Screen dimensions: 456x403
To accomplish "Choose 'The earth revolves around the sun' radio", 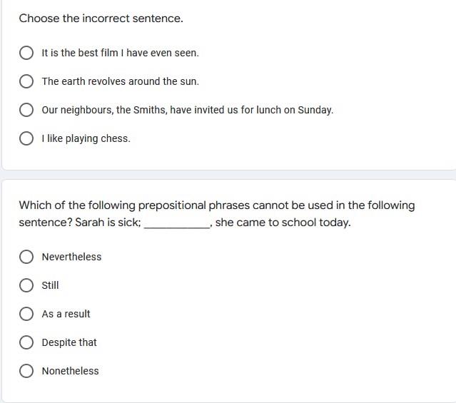I will (26, 81).
